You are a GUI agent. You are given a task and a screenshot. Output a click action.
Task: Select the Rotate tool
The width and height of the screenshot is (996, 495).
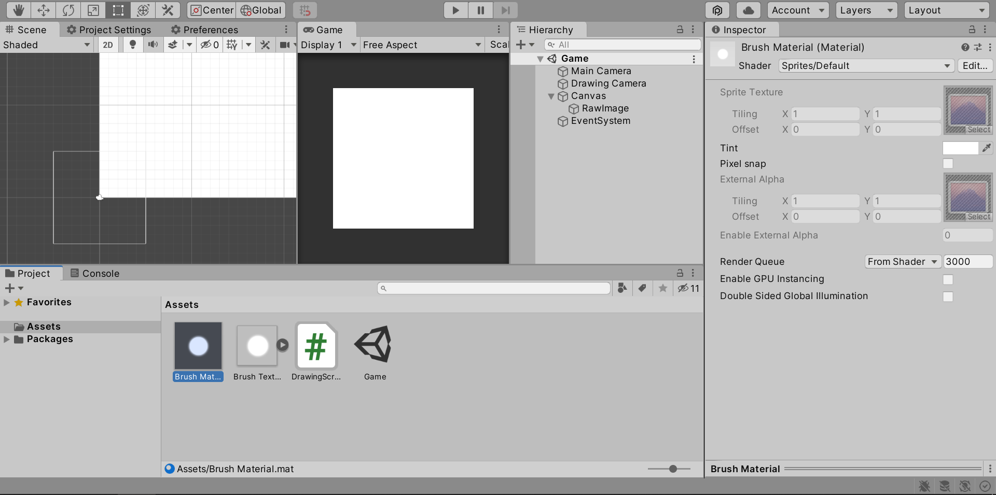pyautogui.click(x=68, y=10)
